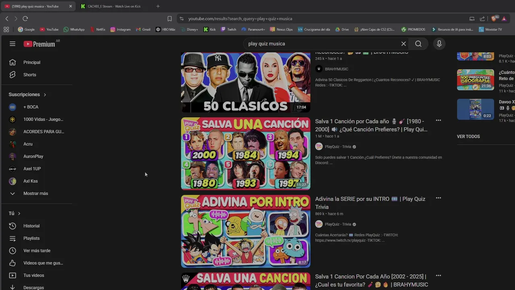Go back with browser back arrow
Viewport: 515px width, 290px height.
pos(7,19)
